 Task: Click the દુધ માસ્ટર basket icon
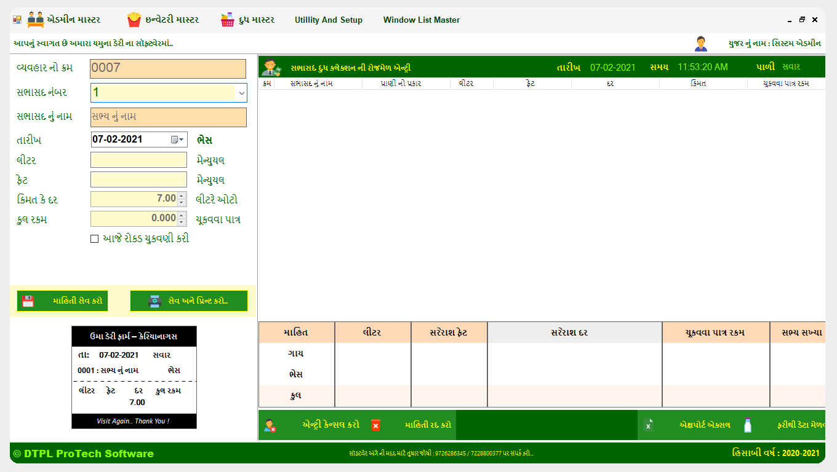pyautogui.click(x=228, y=20)
